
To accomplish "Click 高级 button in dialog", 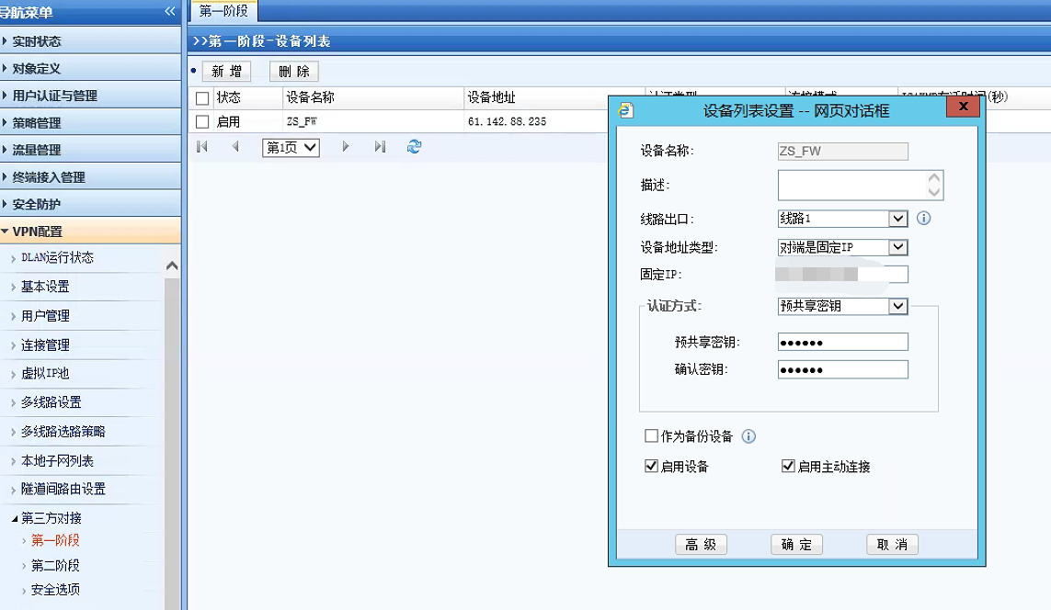I will point(701,545).
